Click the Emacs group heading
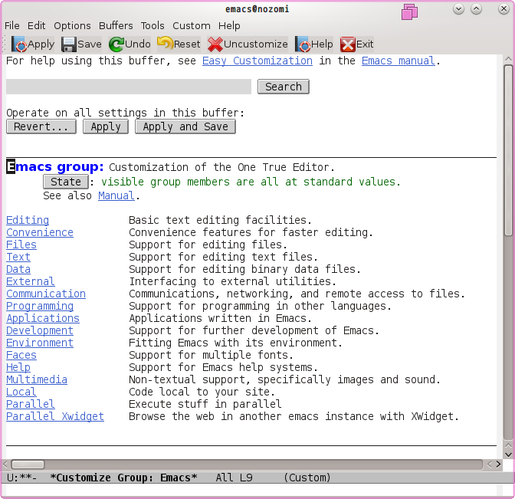Viewport: 515px width, 499px height. click(55, 167)
